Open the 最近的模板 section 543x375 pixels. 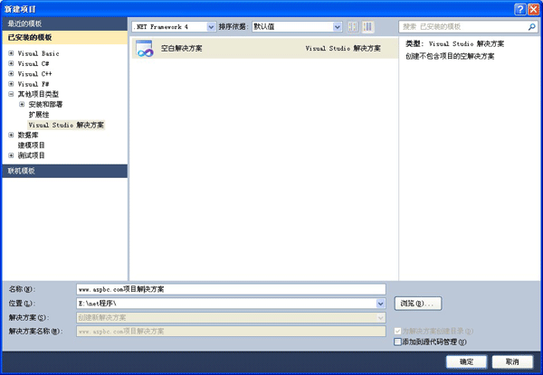(65, 23)
